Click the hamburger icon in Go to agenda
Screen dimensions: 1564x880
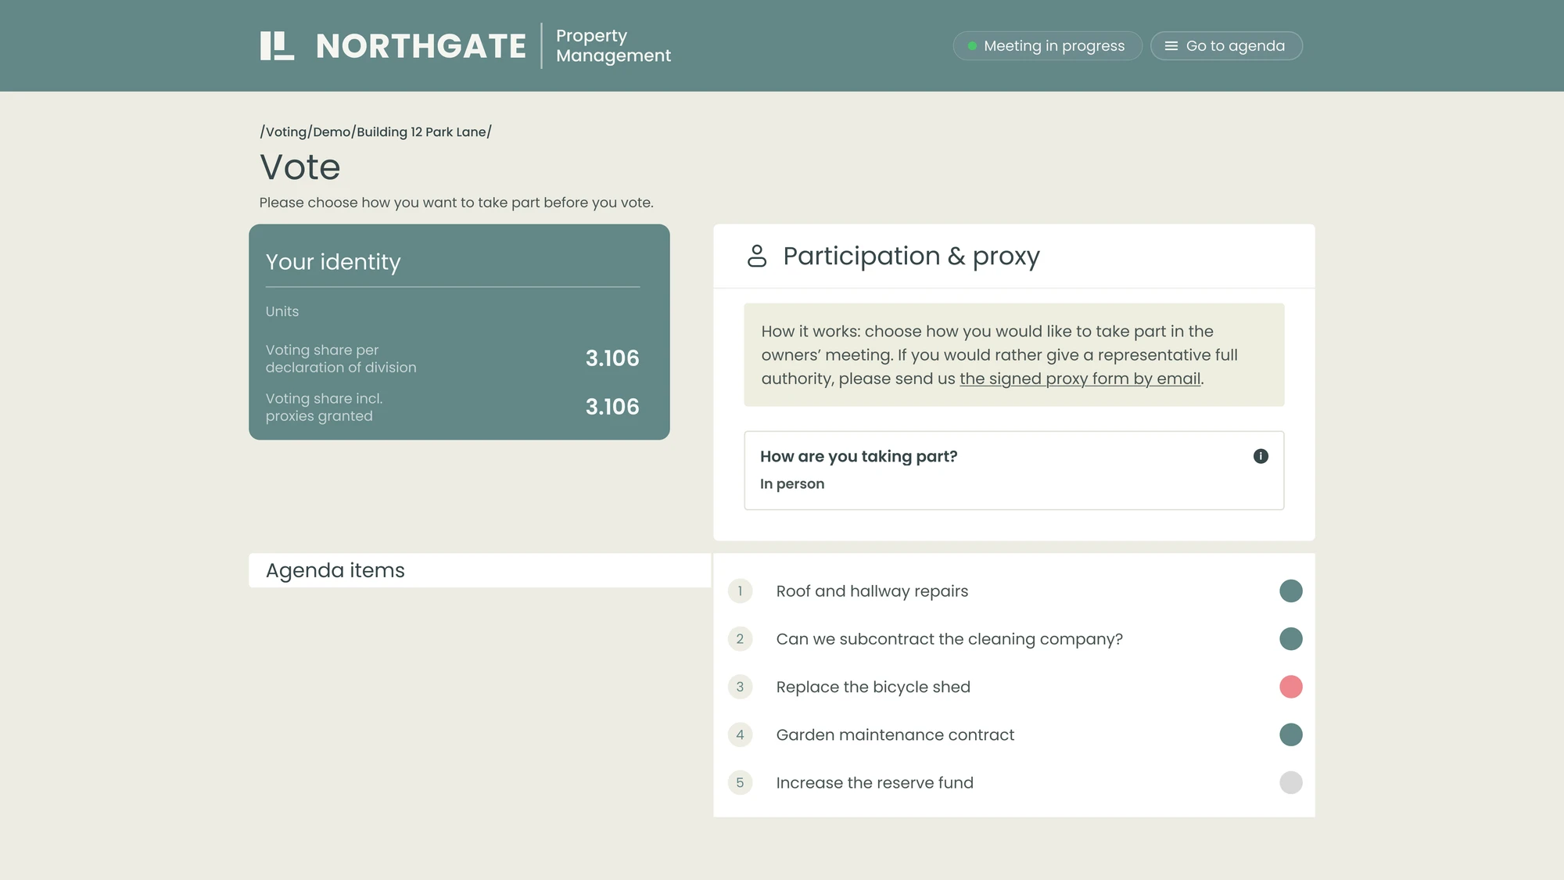point(1171,46)
